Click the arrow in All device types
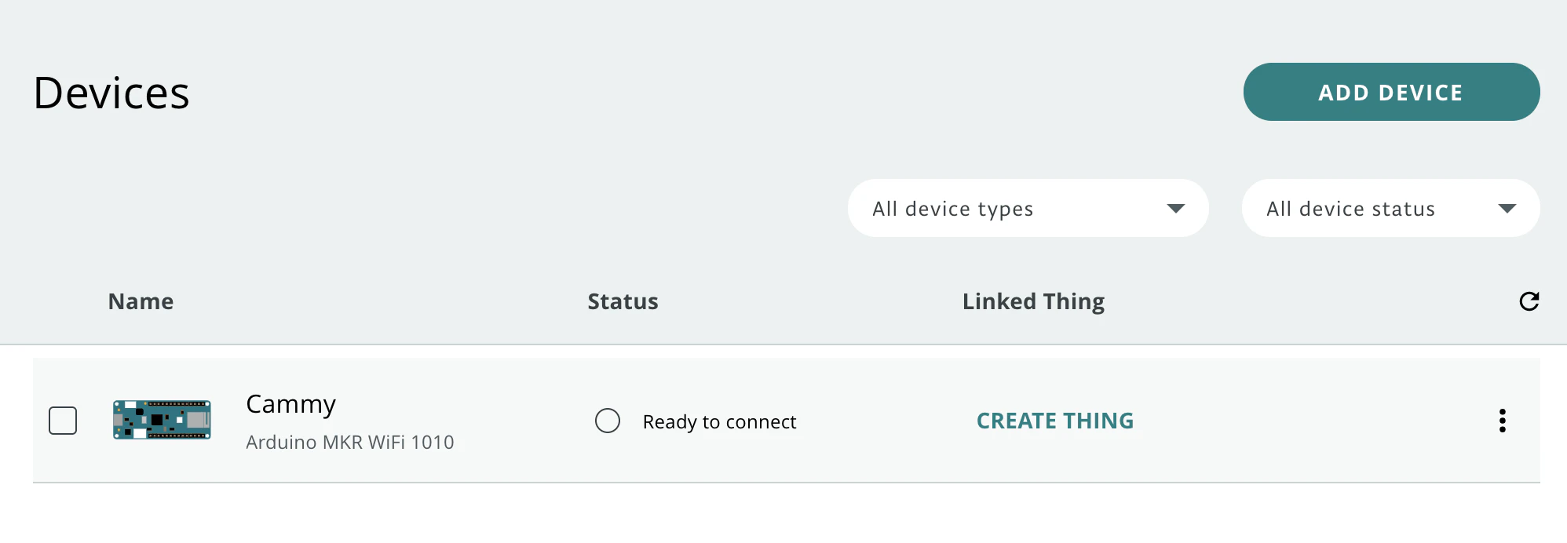 (x=1175, y=209)
